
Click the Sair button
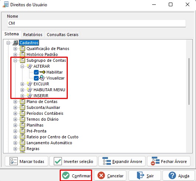[145, 175]
